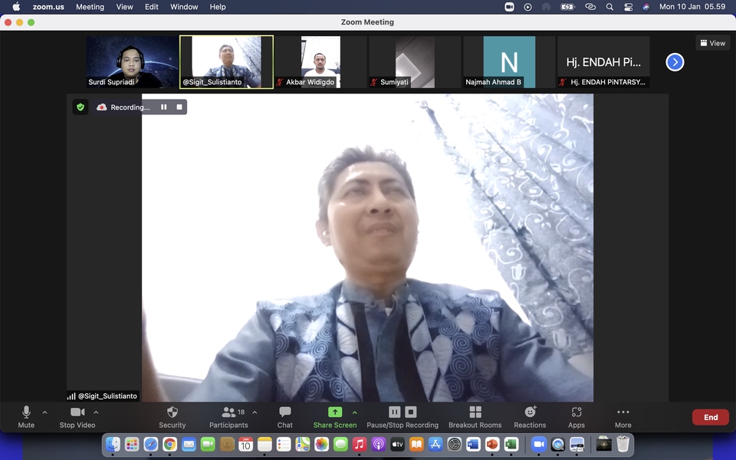Open Music from the Dock
Viewport: 736px width, 460px height.
coord(360,444)
